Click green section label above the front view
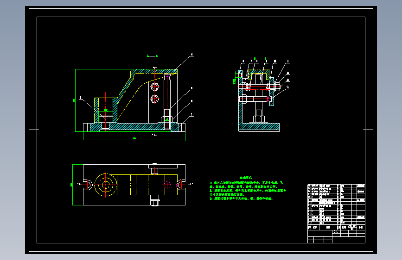 click(152, 56)
